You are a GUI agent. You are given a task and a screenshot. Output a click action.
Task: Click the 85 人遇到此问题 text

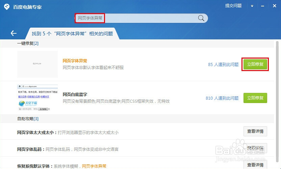[x=223, y=65]
